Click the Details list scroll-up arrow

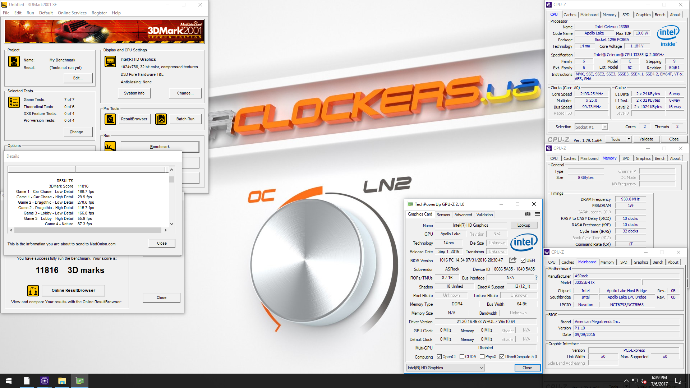click(x=171, y=170)
